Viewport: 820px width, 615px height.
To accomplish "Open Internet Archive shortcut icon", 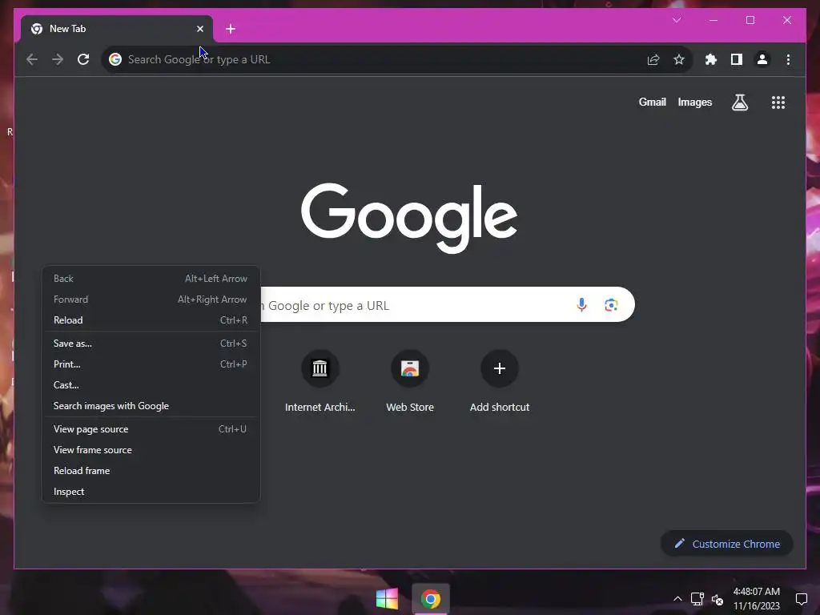I will click(320, 368).
